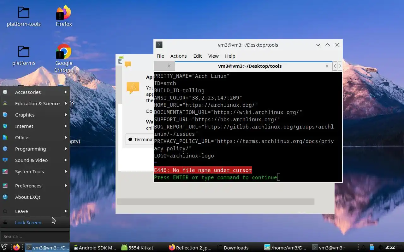The width and height of the screenshot is (404, 252).
Task: Expand the Education & Science submenu arrow
Action: point(66,103)
